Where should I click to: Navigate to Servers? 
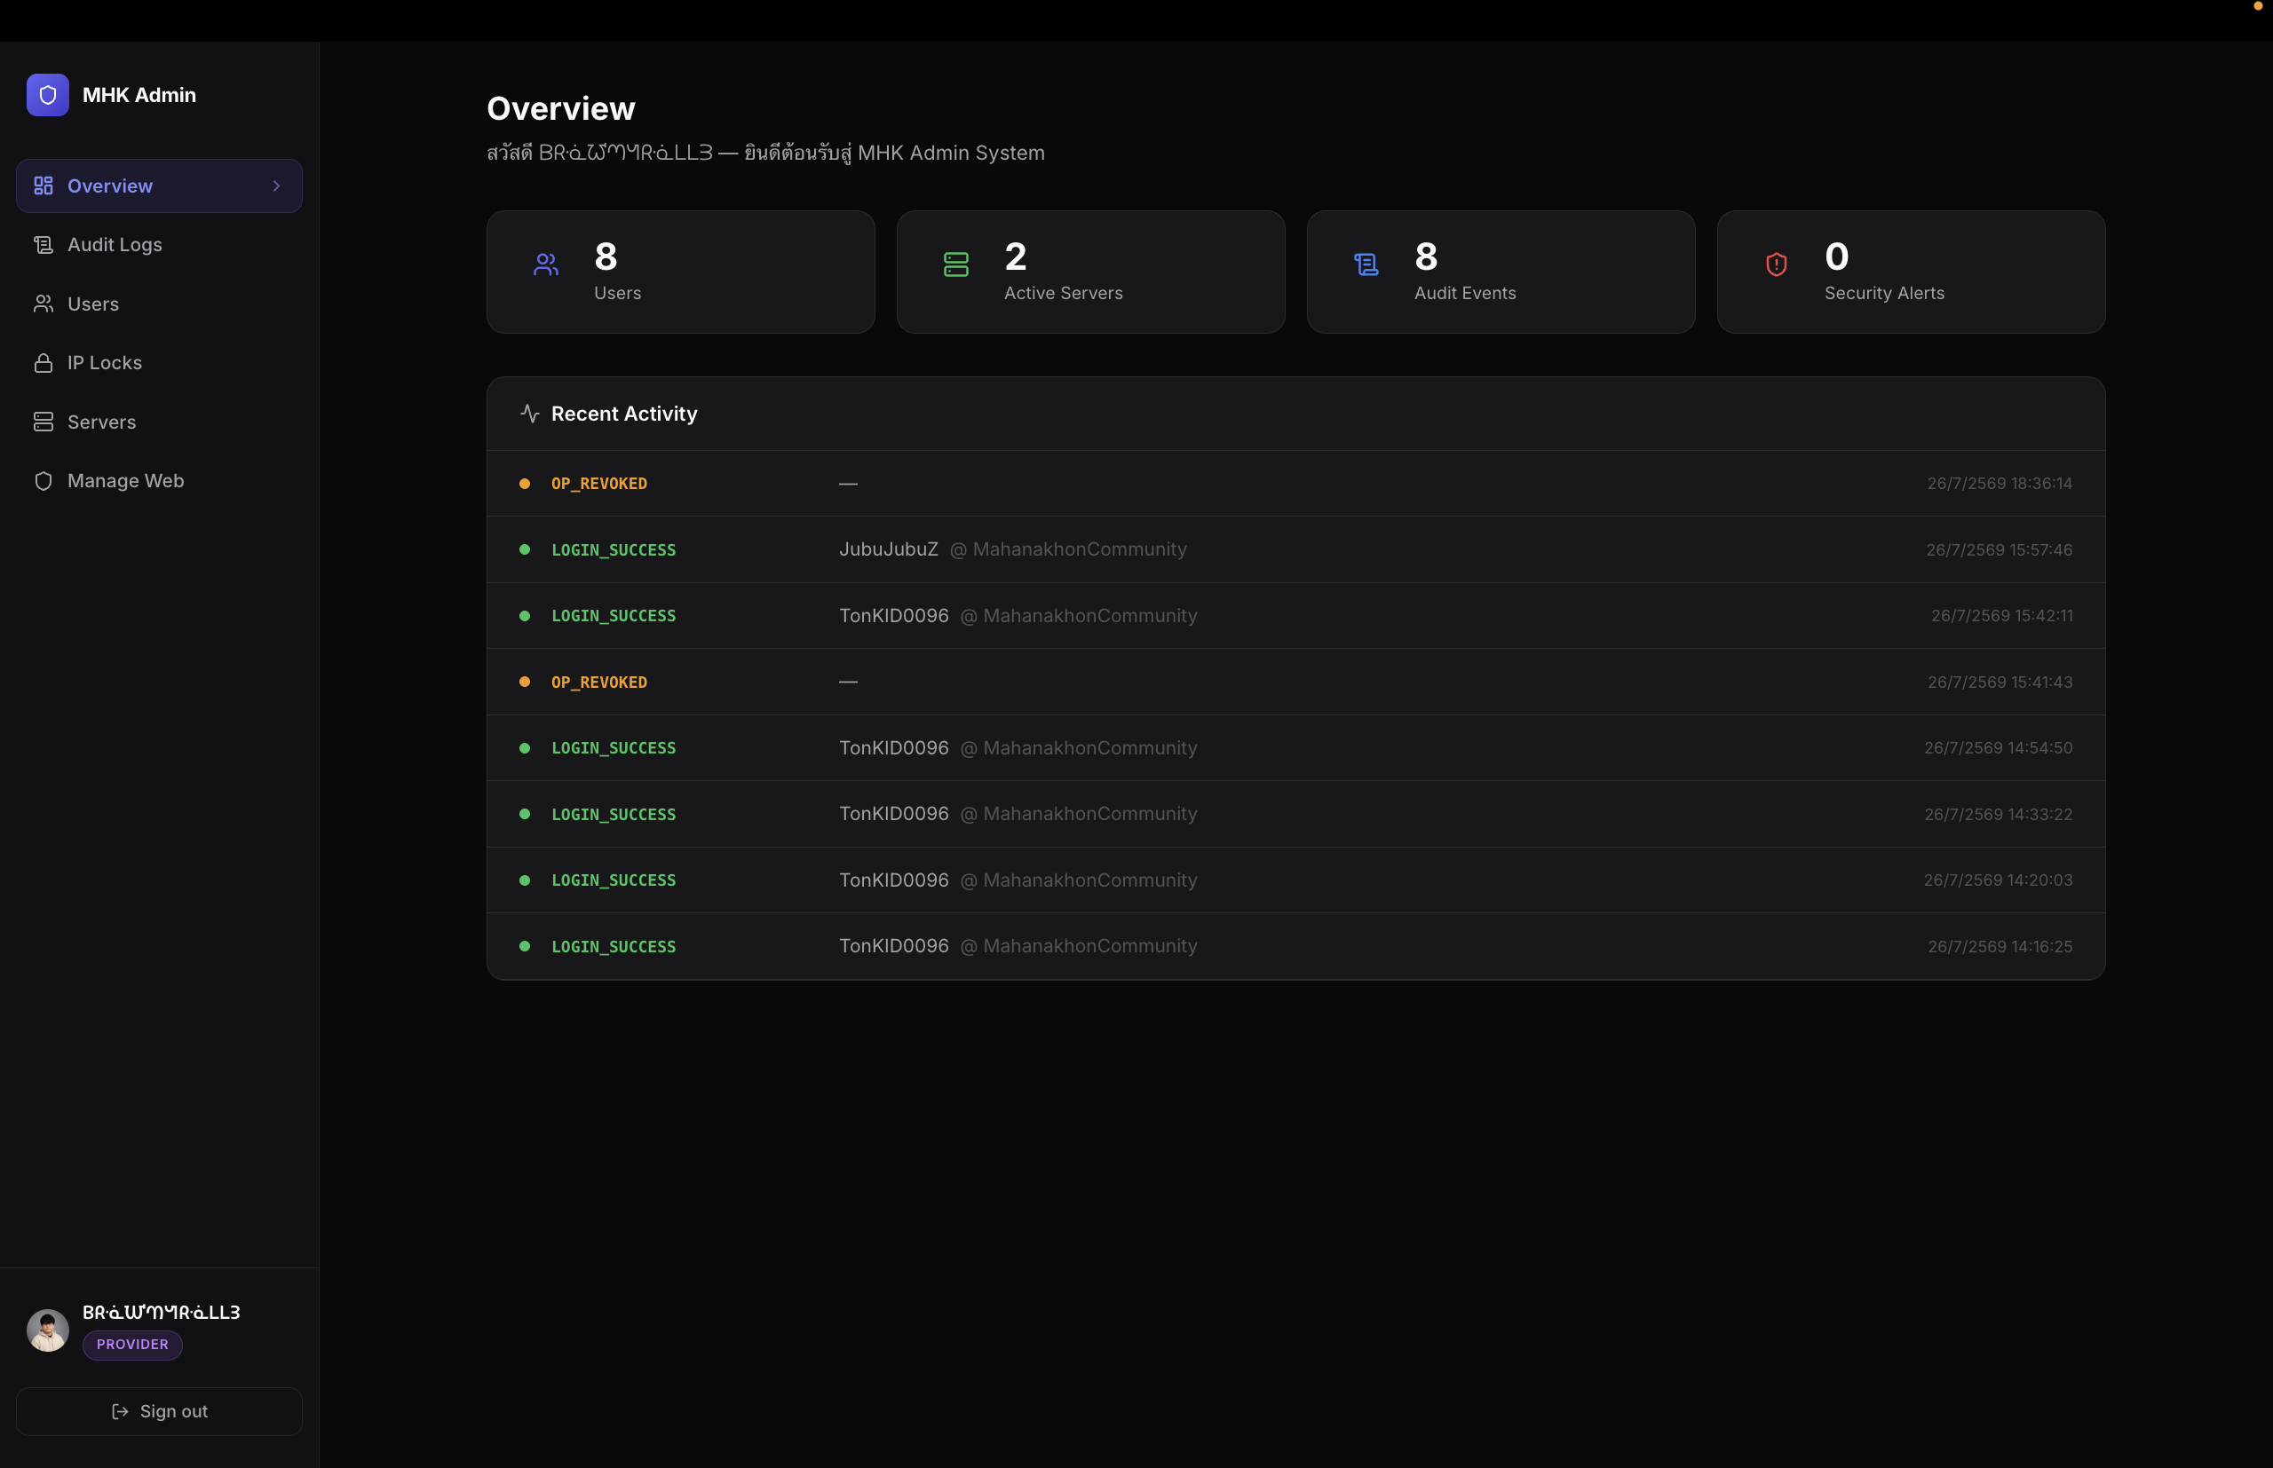point(159,422)
